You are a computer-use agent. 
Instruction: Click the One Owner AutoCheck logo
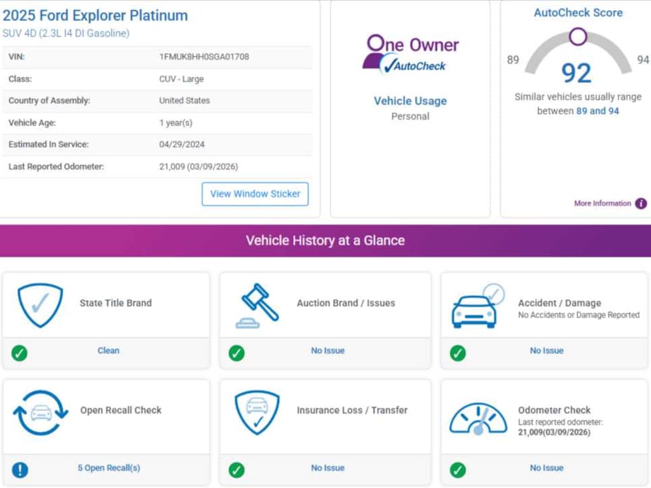(x=410, y=53)
